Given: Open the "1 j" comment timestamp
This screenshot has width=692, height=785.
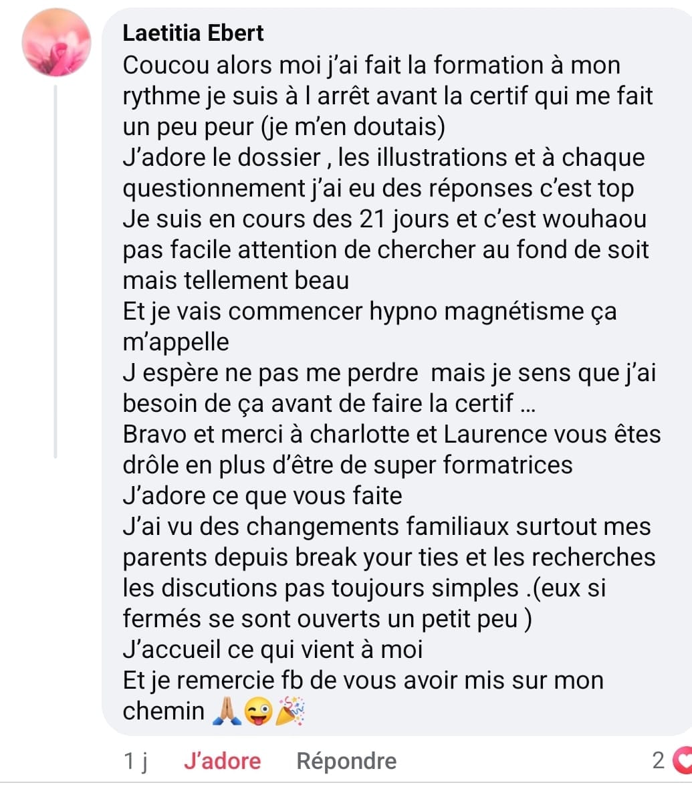Looking at the screenshot, I should pos(135,761).
